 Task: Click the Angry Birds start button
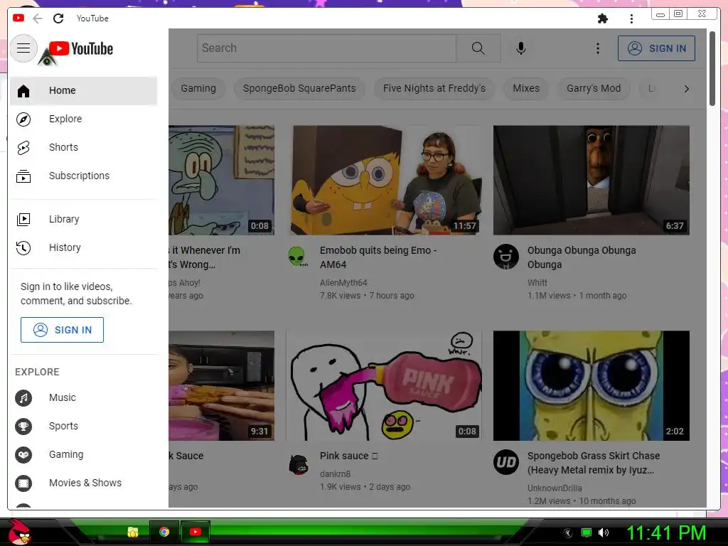point(19,531)
